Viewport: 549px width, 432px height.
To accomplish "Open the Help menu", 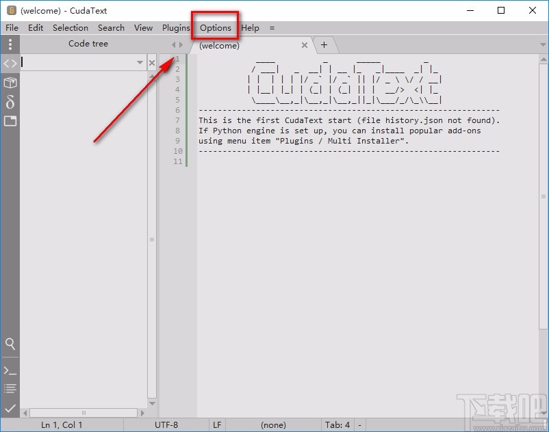I will pyautogui.click(x=250, y=27).
